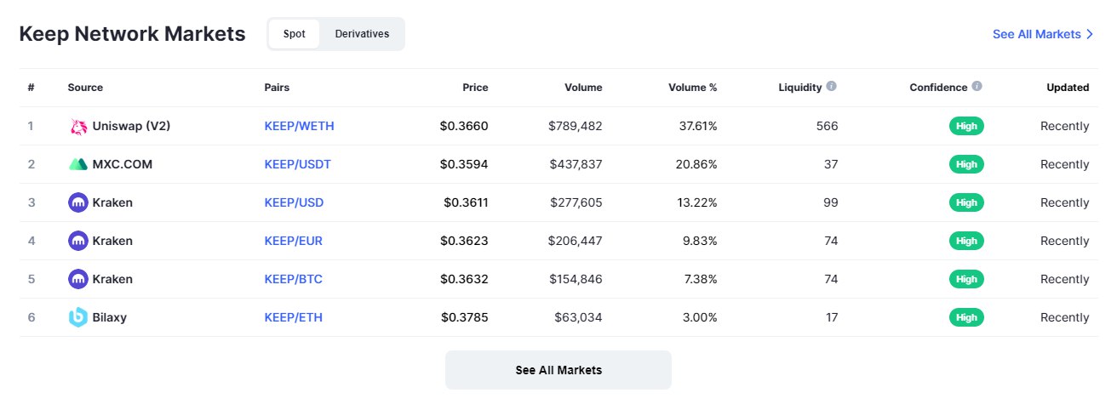This screenshot has width=1117, height=410.
Task: Click the Volume % column header
Action: click(x=691, y=87)
